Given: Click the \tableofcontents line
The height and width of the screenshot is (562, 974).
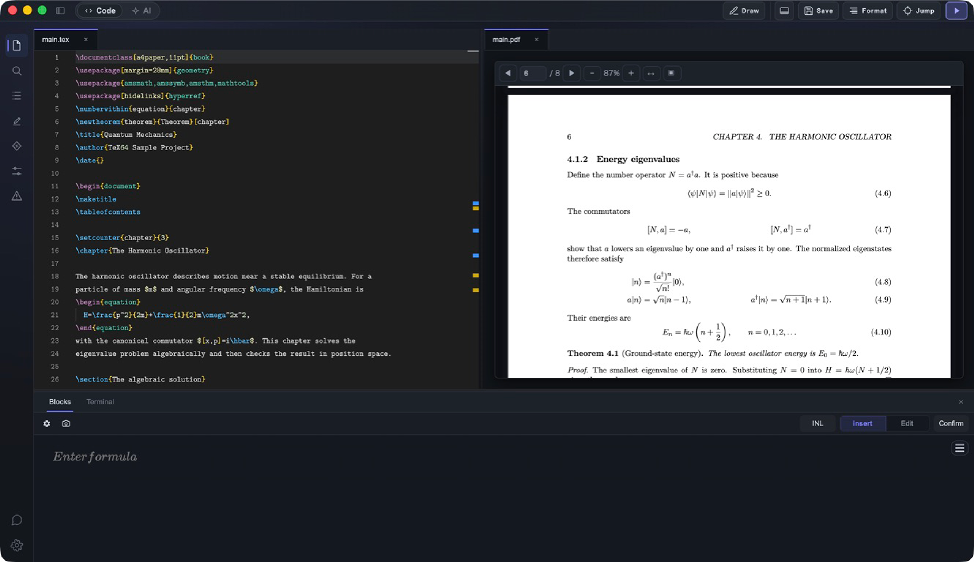Looking at the screenshot, I should coord(108,212).
